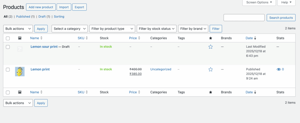The image size is (300, 123).
Task: Sort by the top Name column header
Action: coord(35,38)
